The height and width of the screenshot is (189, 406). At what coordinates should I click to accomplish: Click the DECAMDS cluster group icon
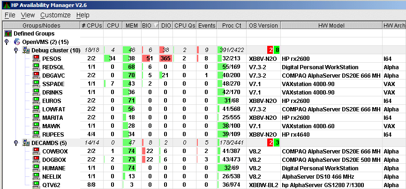point(26,143)
